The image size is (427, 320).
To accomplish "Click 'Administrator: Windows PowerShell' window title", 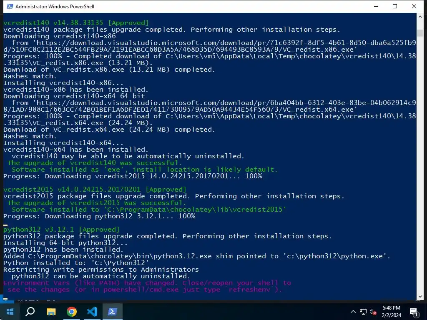I will pyautogui.click(x=55, y=7).
